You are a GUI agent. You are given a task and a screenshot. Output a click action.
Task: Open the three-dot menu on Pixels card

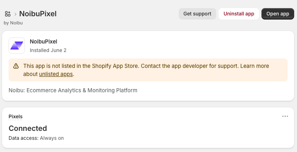pyautogui.click(x=285, y=116)
